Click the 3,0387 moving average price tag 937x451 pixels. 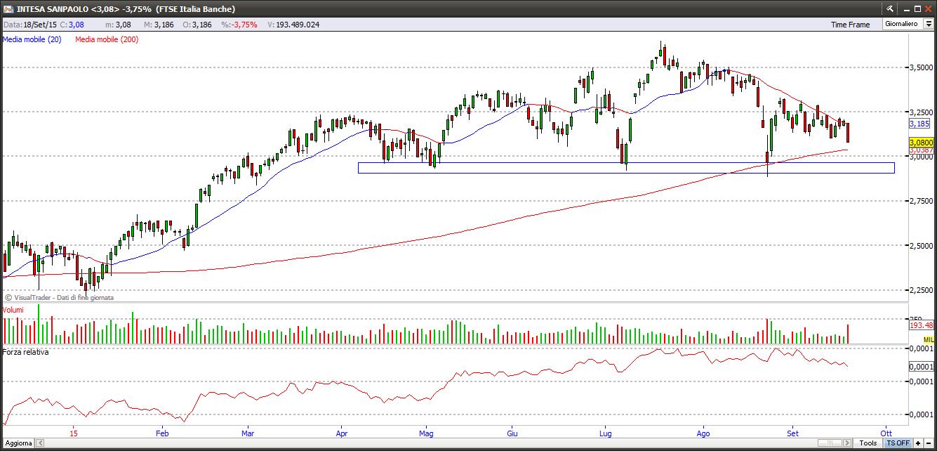tap(921, 150)
